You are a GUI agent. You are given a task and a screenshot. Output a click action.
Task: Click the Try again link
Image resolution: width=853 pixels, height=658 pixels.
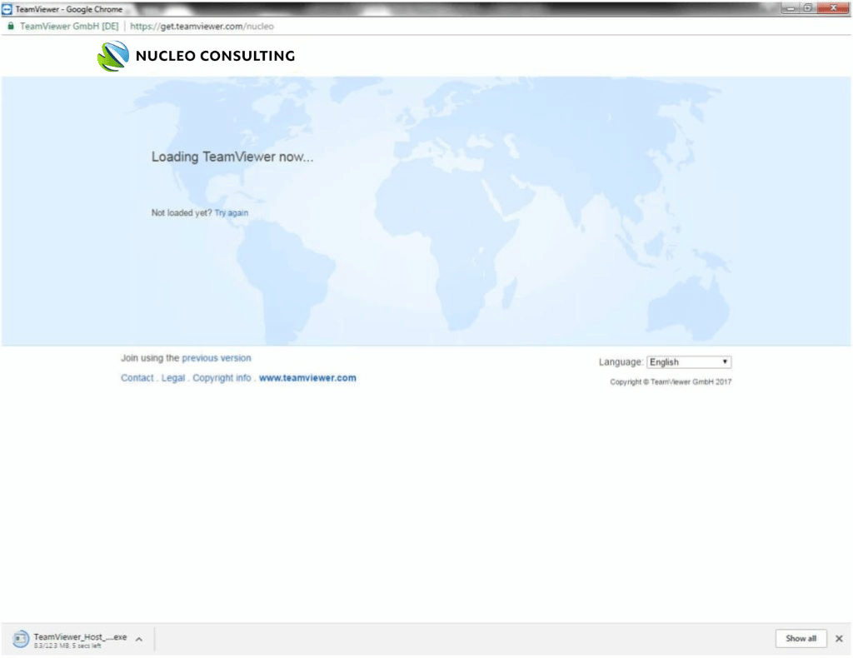231,213
